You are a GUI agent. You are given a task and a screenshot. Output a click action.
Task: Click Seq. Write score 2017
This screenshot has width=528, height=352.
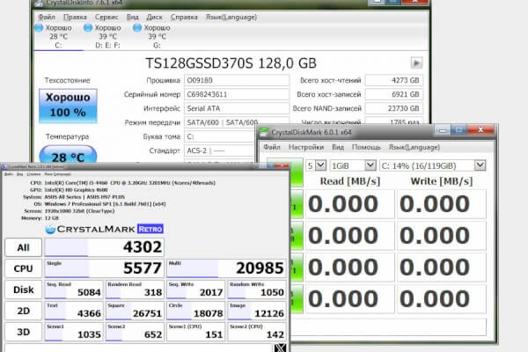point(195,290)
